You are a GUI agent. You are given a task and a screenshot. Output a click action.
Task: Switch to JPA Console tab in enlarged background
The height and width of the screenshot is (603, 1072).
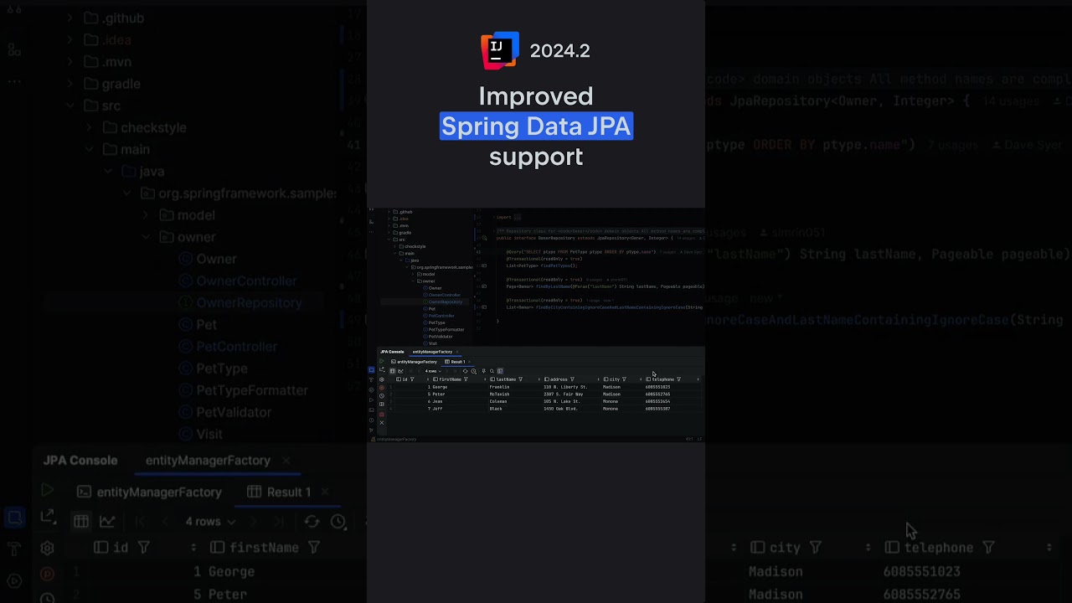80,460
